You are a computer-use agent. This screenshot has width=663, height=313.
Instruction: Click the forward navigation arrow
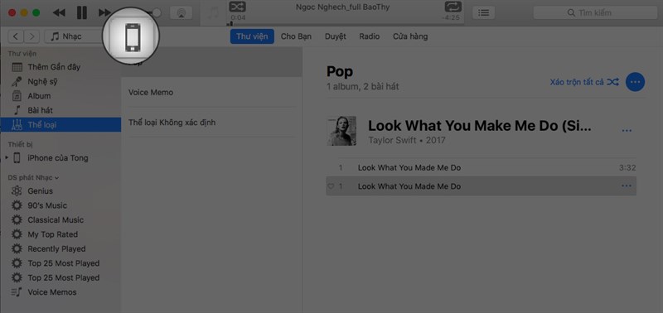(x=31, y=36)
